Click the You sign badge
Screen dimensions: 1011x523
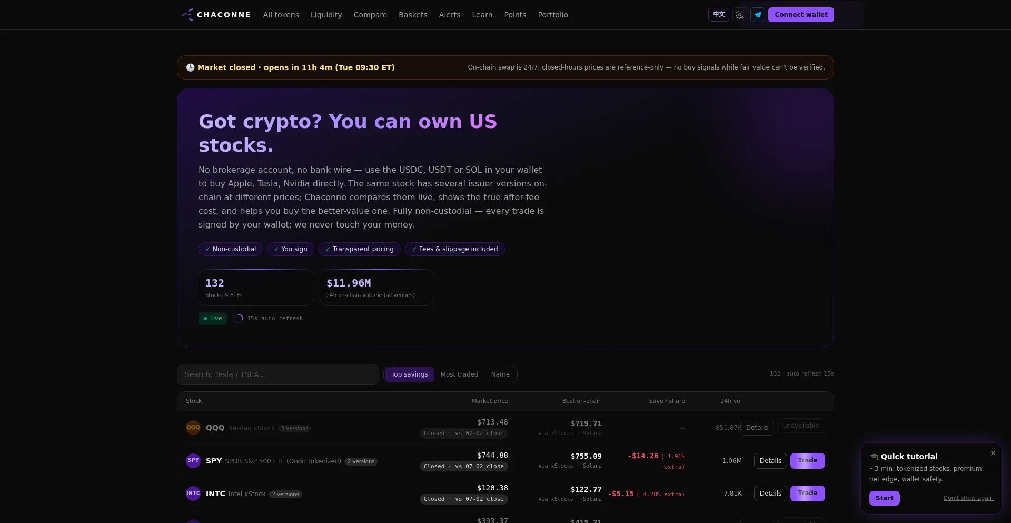click(x=291, y=249)
